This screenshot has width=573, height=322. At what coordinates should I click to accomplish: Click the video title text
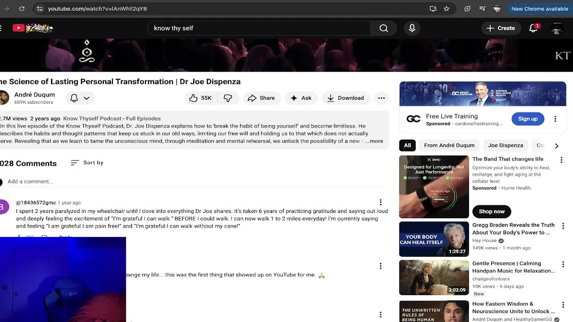(120, 81)
